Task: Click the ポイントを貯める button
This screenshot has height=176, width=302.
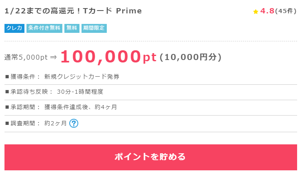Action: pyautogui.click(x=151, y=157)
